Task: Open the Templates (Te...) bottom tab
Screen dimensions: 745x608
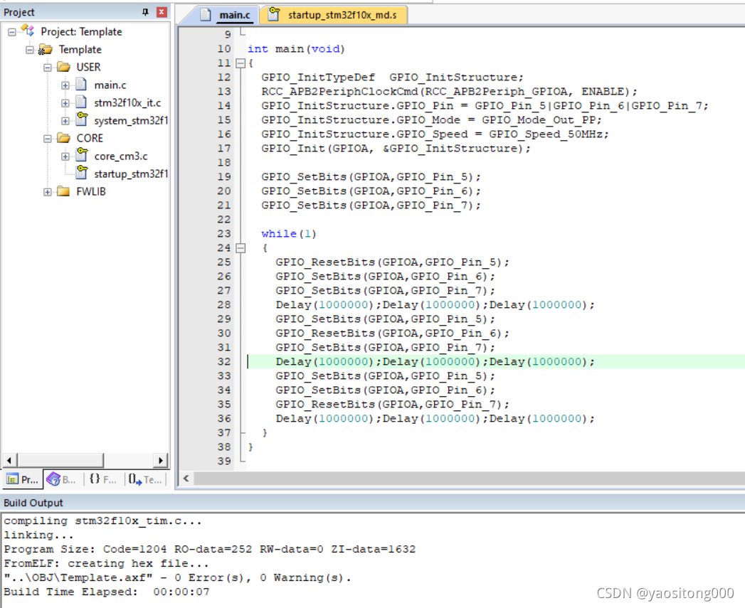Action: click(145, 479)
